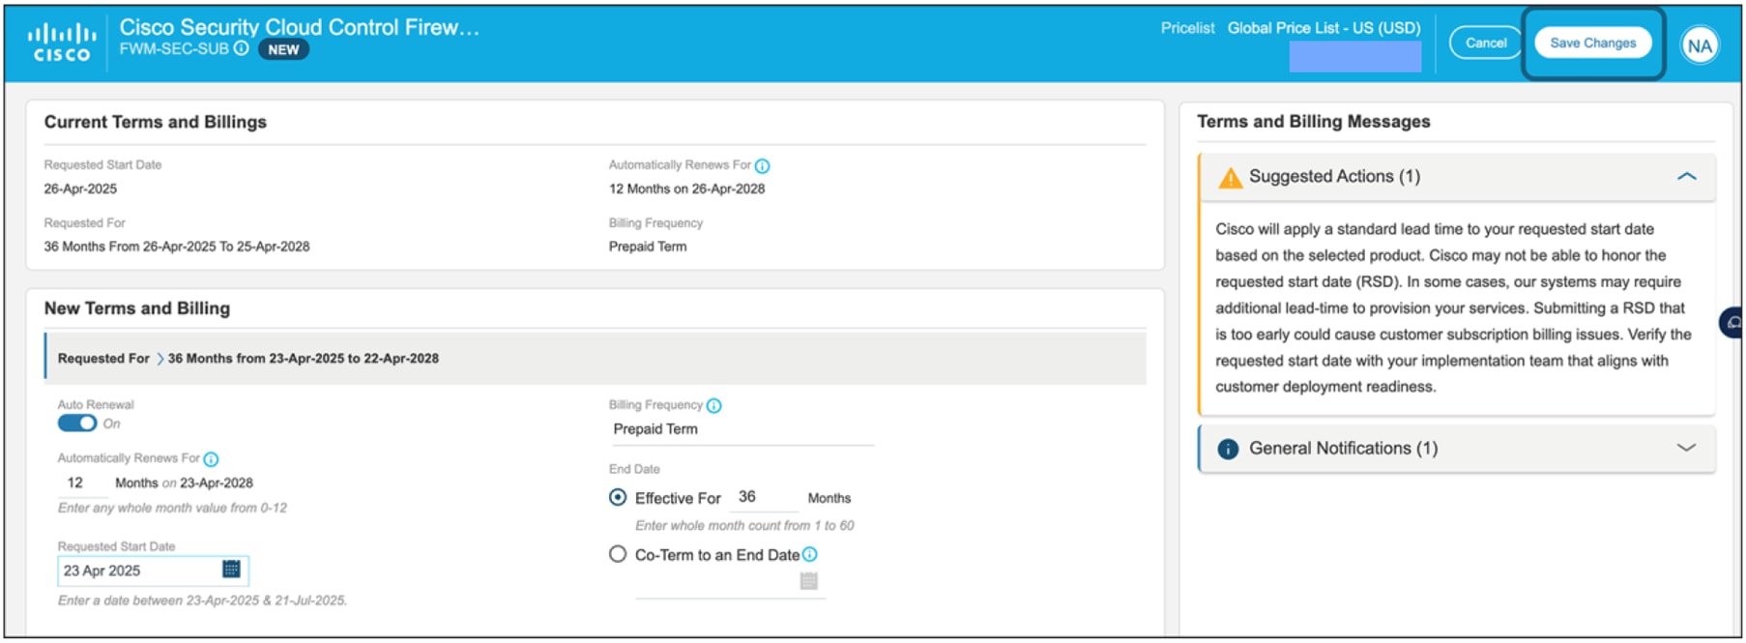This screenshot has width=1746, height=643.
Task: Click the New Terms and Billing heading
Action: 137,308
